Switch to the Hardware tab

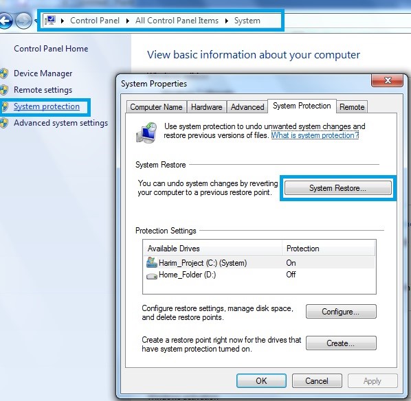(x=207, y=107)
